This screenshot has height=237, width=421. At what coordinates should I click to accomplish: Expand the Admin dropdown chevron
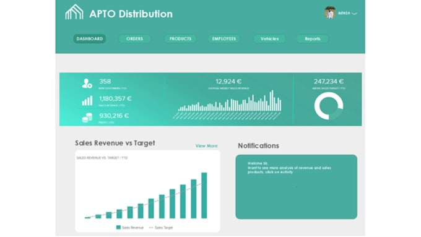point(354,14)
